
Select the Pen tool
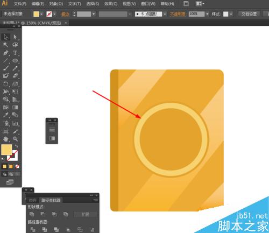pos(5,53)
